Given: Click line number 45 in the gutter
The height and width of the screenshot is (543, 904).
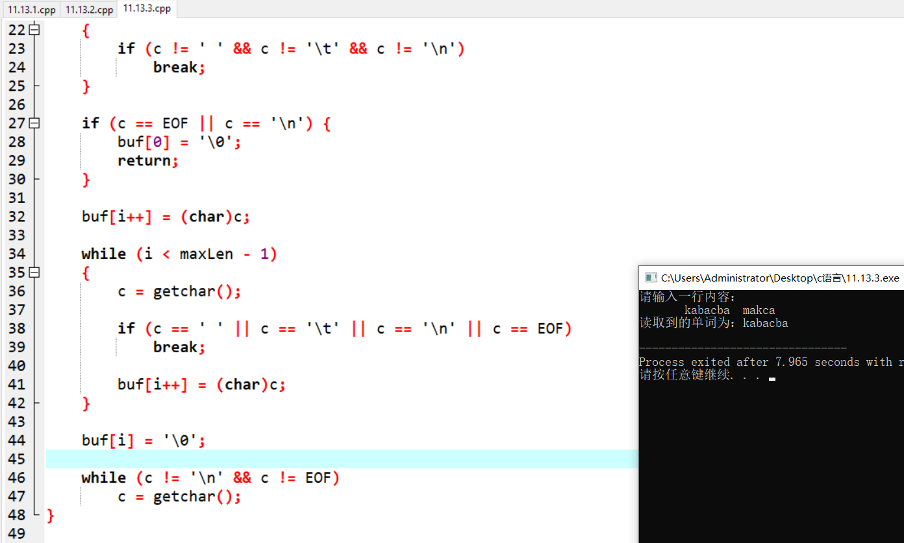Looking at the screenshot, I should 17,459.
